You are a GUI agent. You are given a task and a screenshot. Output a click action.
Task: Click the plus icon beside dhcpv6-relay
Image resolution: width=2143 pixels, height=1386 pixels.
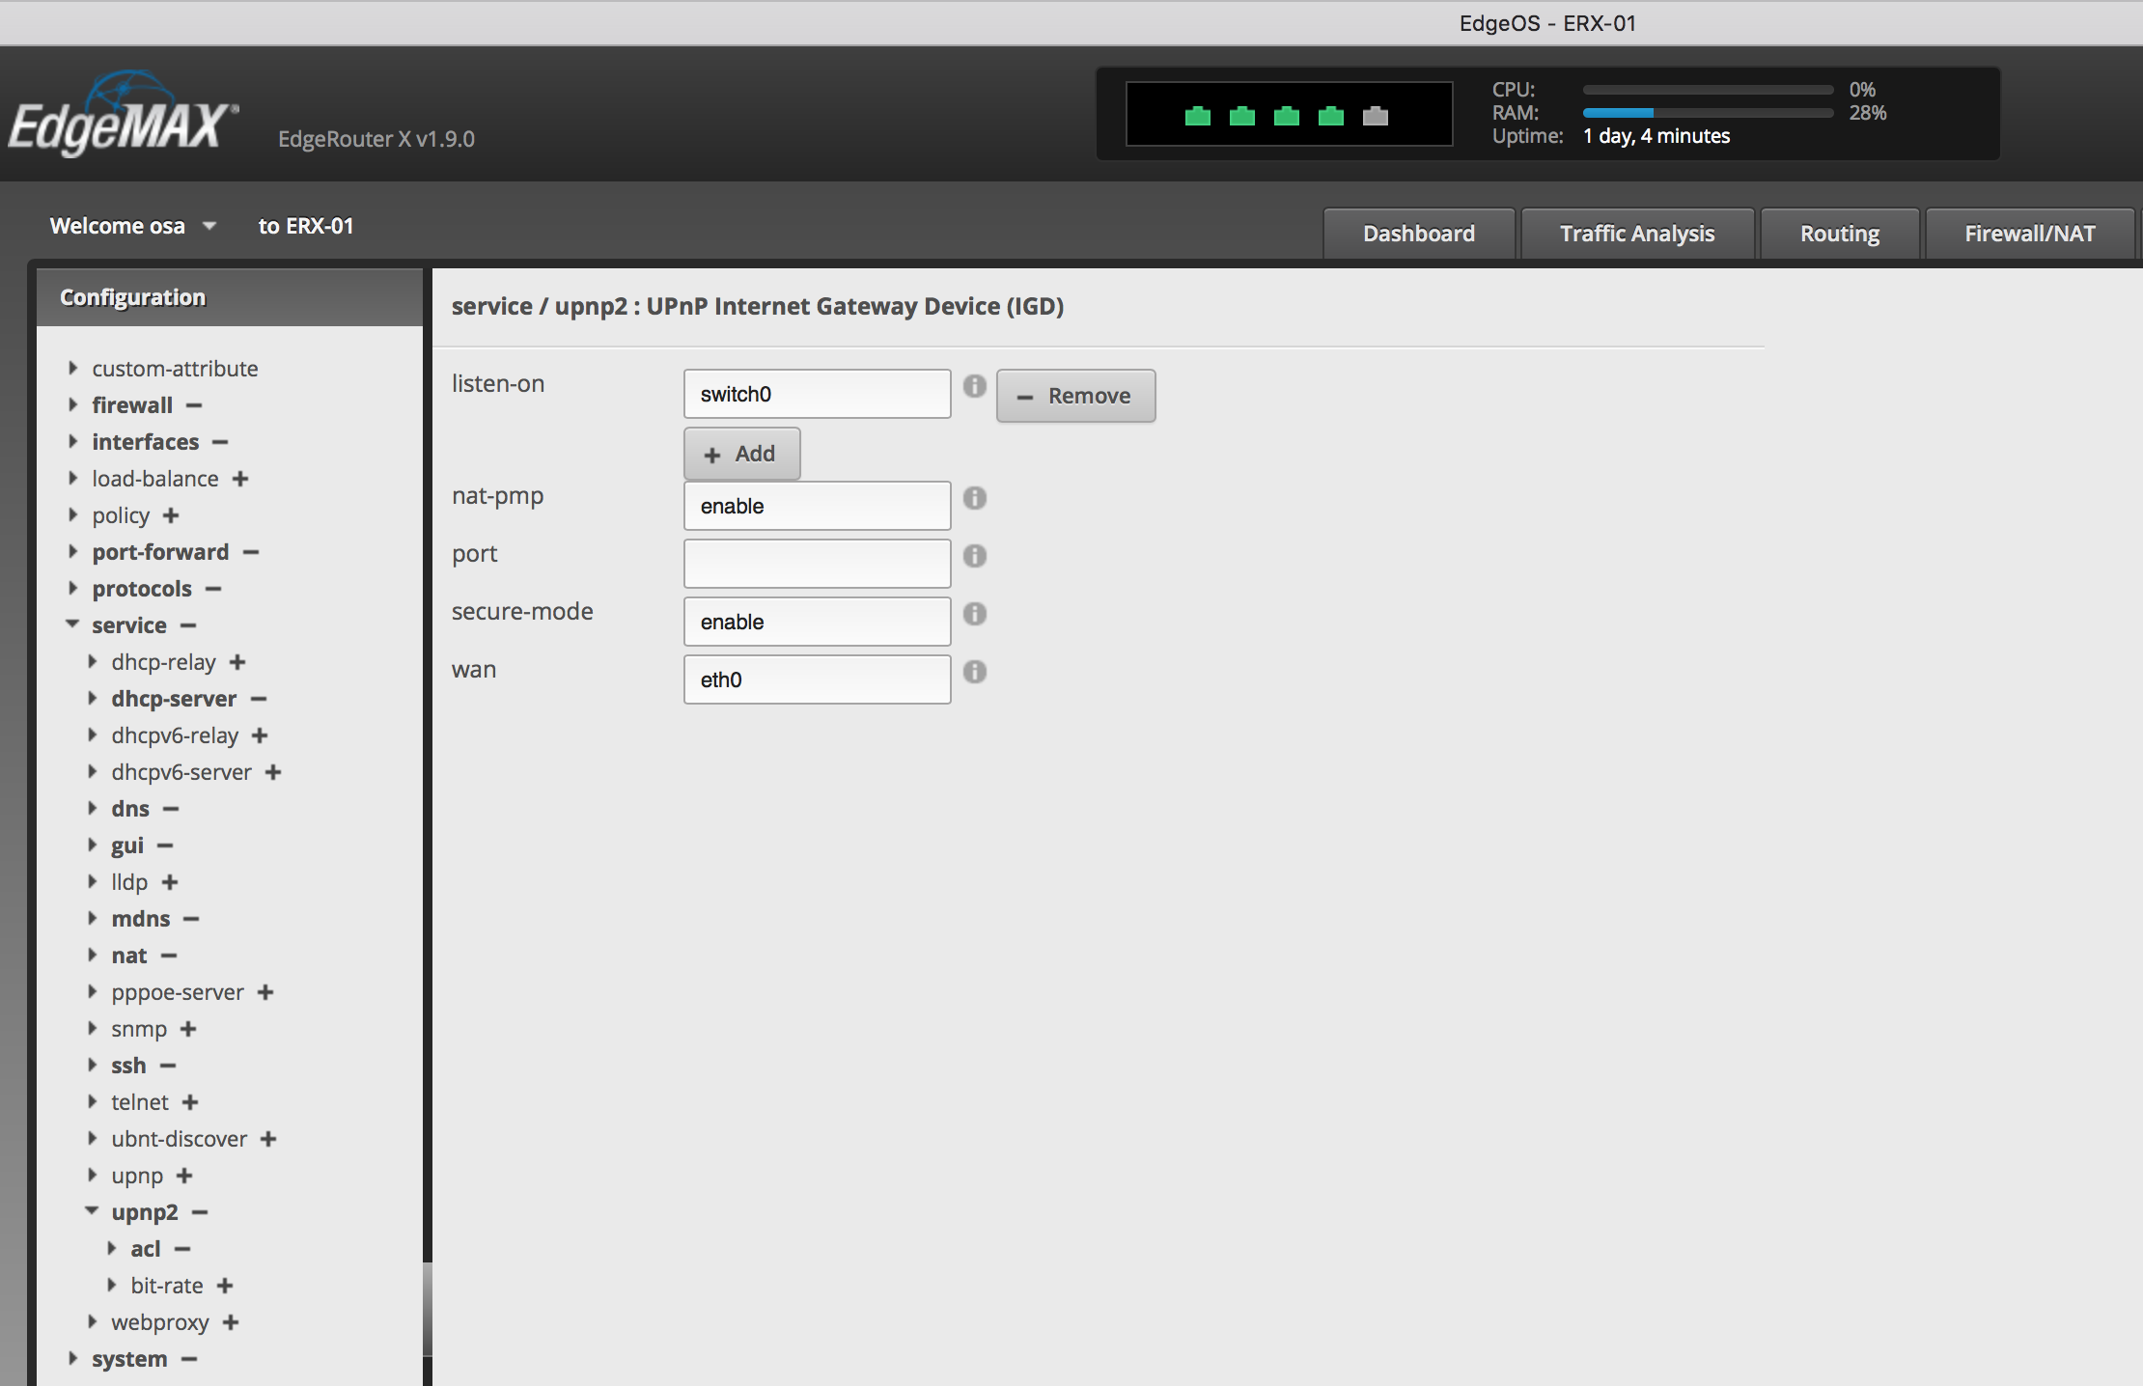260,735
